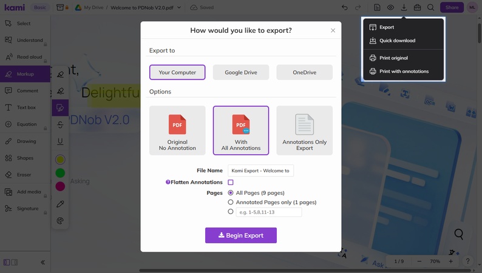The width and height of the screenshot is (482, 273).
Task: Zoom out with the minus button
Action: (x=419, y=261)
